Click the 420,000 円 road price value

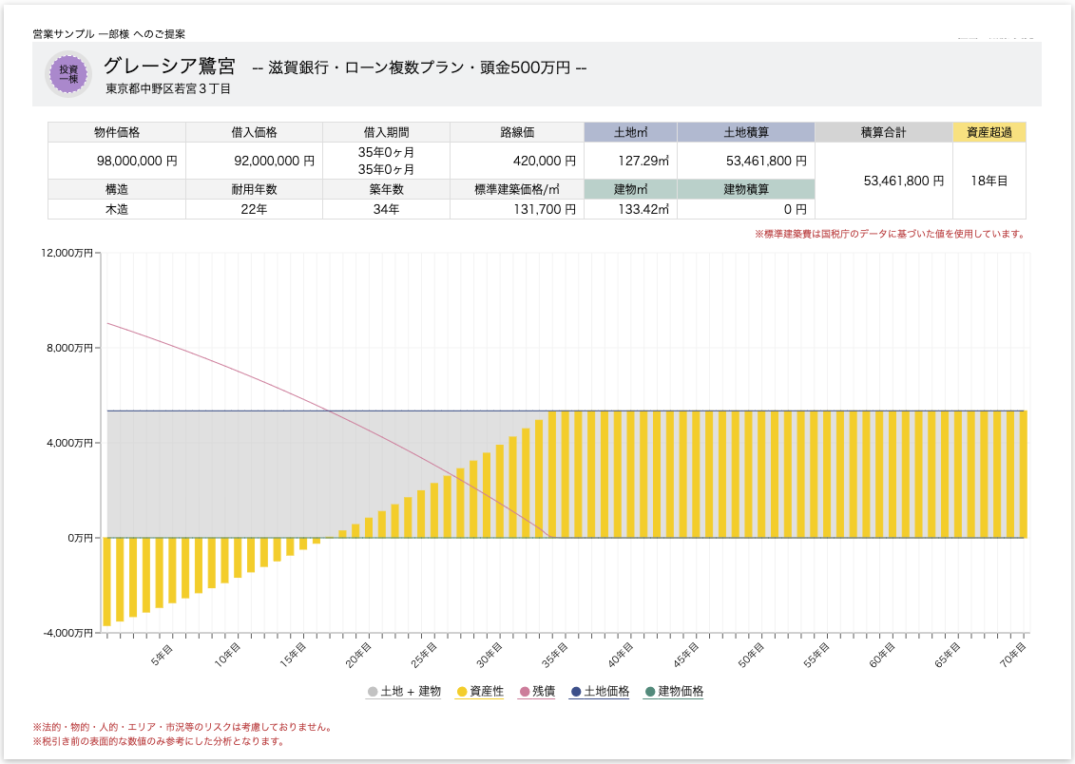click(x=517, y=161)
